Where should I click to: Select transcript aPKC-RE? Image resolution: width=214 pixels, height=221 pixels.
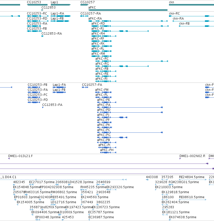coord(106,76)
